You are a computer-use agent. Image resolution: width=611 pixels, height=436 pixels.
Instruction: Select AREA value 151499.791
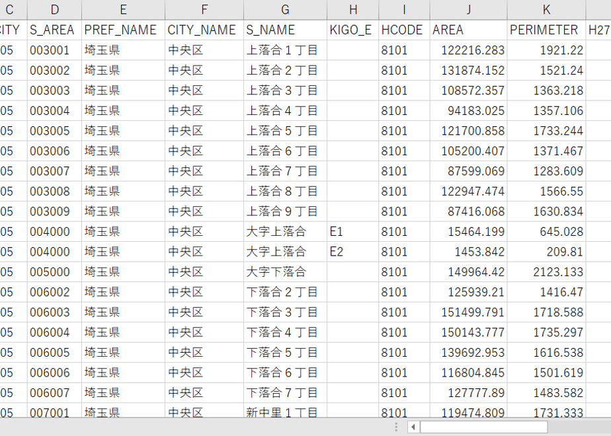(469, 312)
